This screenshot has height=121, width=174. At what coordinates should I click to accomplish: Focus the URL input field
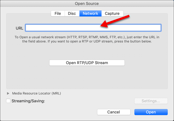tap(93, 28)
